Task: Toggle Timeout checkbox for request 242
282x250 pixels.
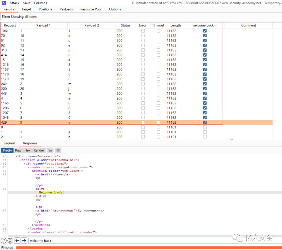Action: tap(158, 84)
